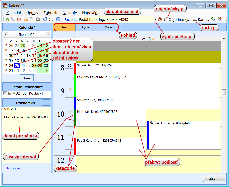Select the Smluvka Ivo appointment
Screen dimensions: 229x187
click(x=148, y=103)
